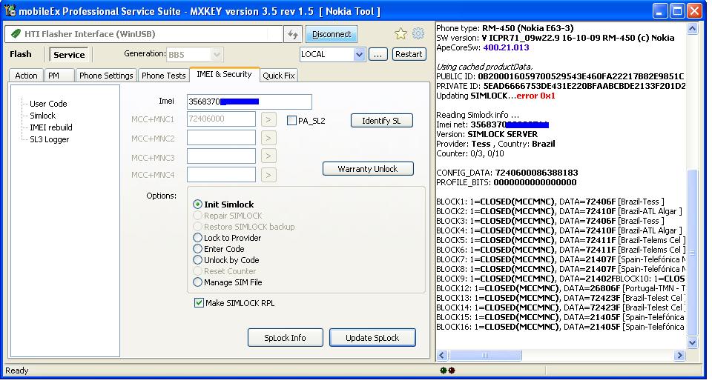
Task: Click the interface refresh arrows icon
Action: click(293, 35)
